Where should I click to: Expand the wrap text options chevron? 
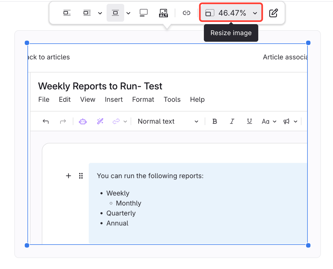[100, 13]
